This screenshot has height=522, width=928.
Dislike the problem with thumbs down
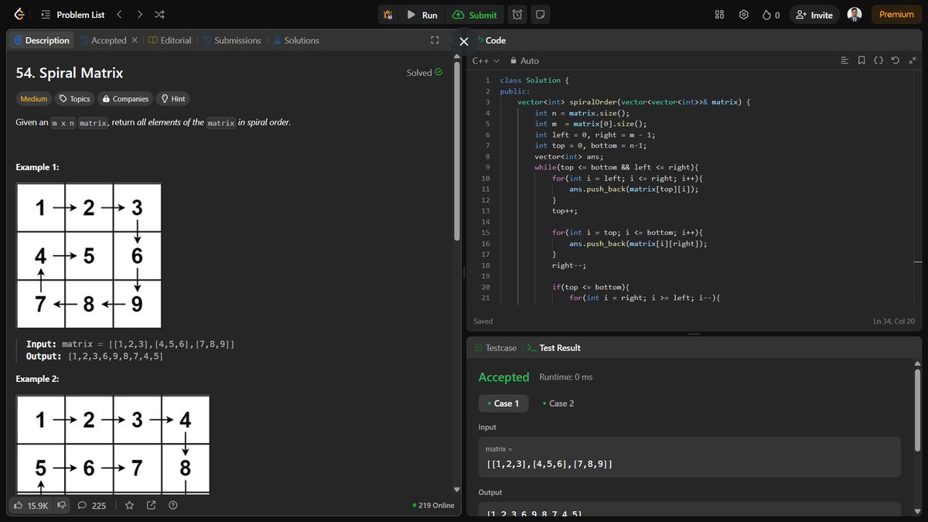click(62, 505)
